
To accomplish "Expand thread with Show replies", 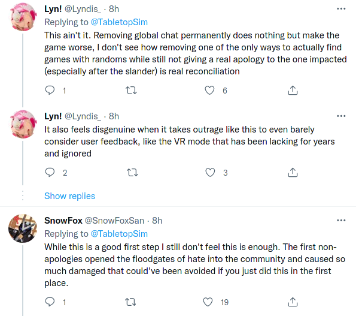I will [x=69, y=196].
